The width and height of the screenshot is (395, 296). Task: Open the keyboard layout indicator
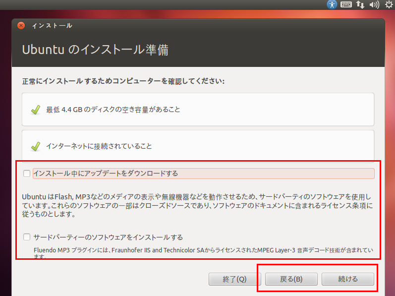(x=346, y=4)
